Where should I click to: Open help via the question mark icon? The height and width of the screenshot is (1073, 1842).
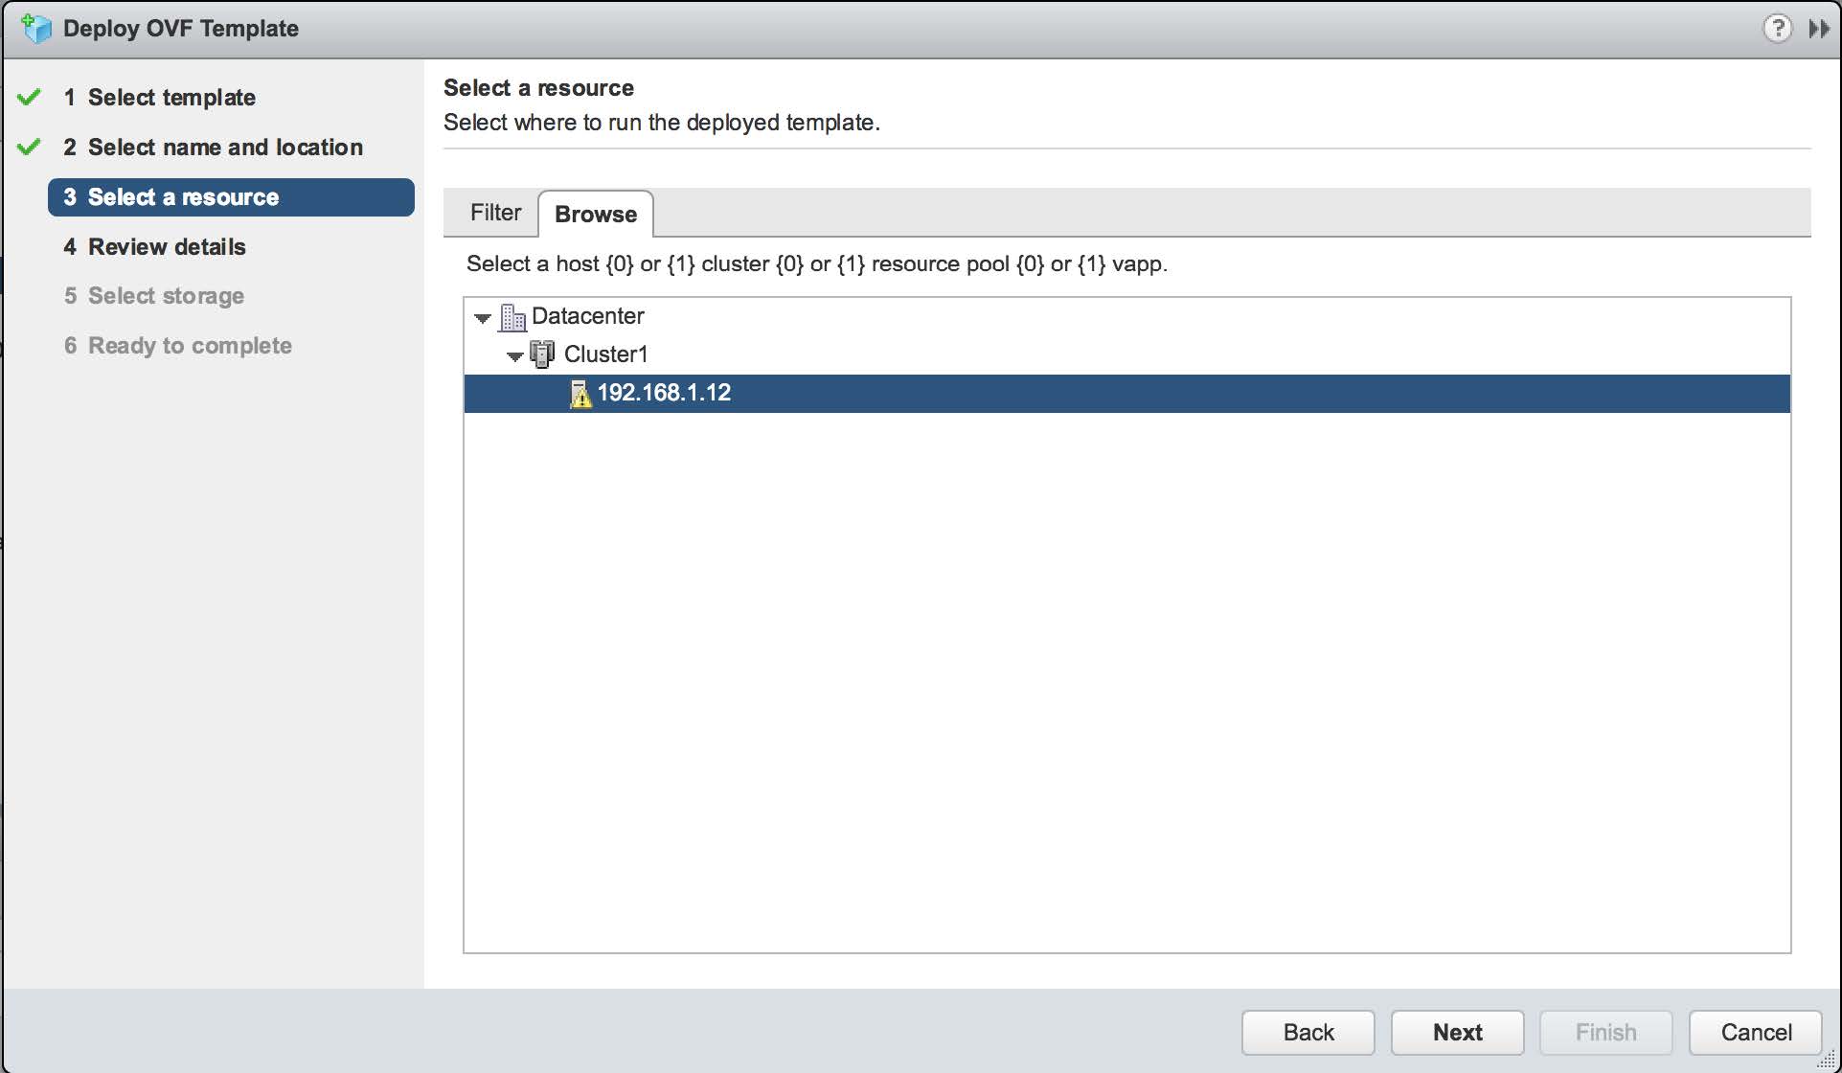(x=1778, y=28)
